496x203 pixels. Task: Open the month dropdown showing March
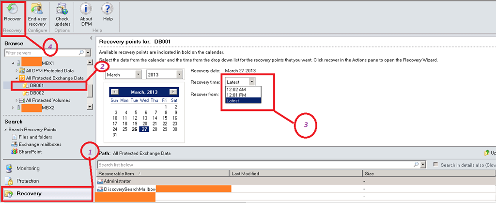pos(138,75)
